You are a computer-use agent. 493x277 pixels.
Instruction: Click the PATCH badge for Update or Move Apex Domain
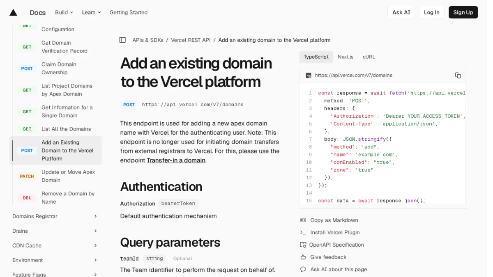tap(27, 176)
